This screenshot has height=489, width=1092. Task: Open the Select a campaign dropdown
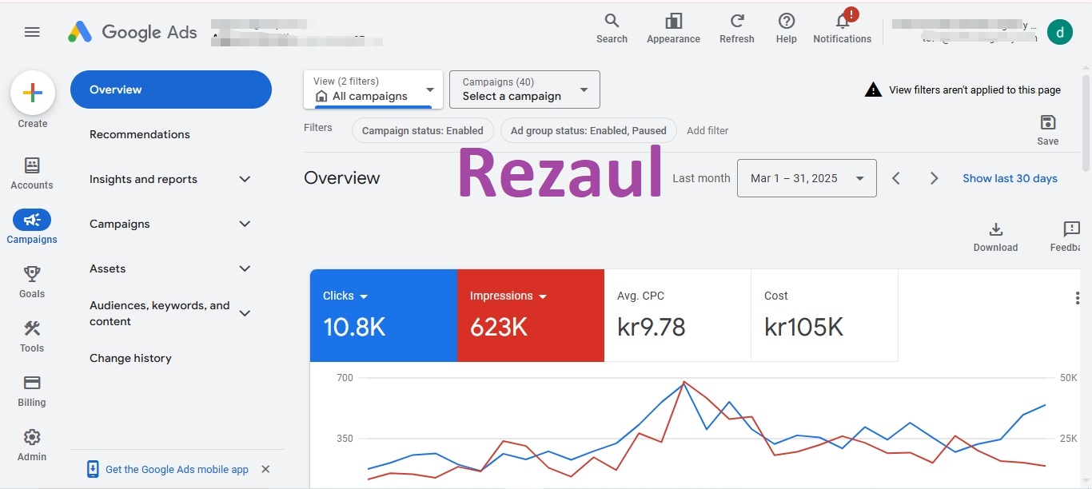pos(524,89)
